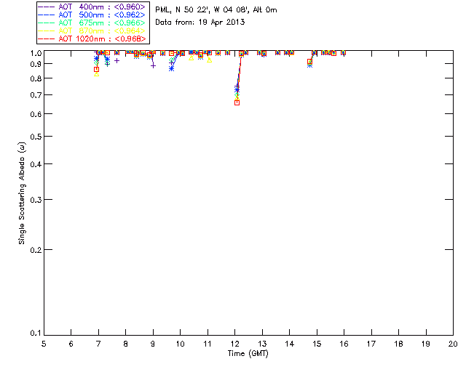
Task: Click the x-axis label 14
Action: (x=290, y=344)
